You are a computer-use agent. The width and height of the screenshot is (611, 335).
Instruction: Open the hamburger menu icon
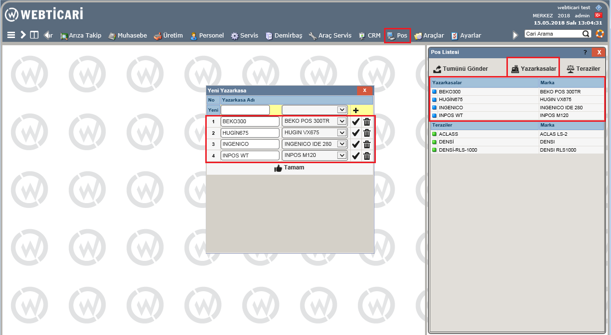point(12,35)
